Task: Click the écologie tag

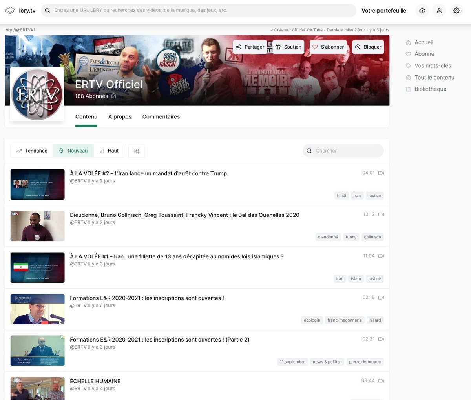Action: (x=312, y=320)
